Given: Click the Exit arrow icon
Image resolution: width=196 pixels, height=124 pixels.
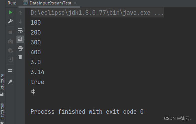Looking at the screenshot, I should [x=10, y=59].
